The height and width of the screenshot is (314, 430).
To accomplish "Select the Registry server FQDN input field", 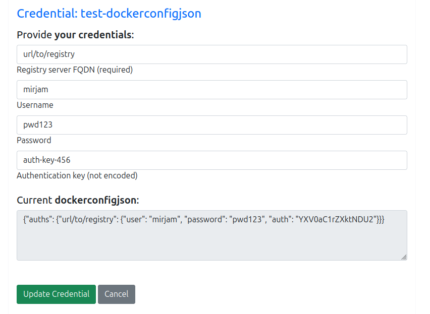I will click(212, 54).
